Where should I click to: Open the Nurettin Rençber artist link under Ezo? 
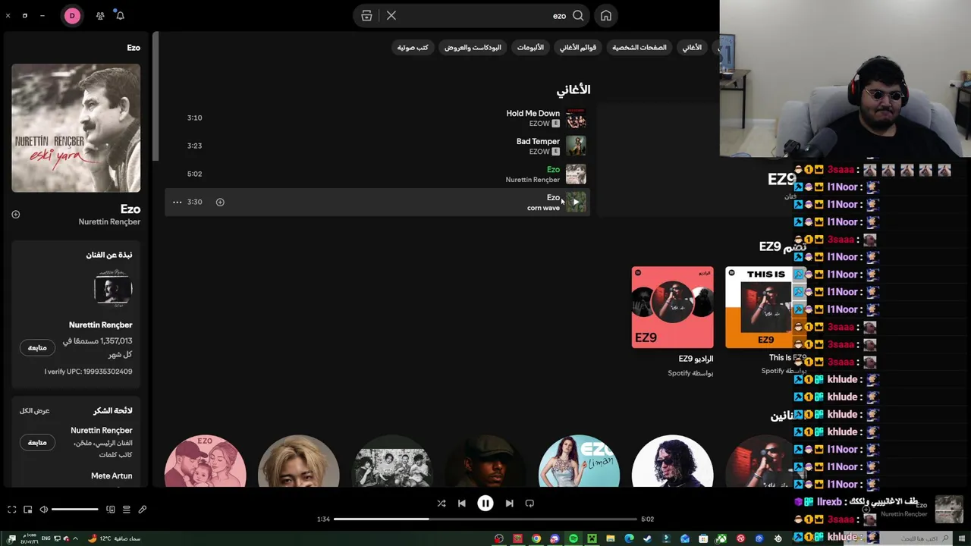point(533,180)
